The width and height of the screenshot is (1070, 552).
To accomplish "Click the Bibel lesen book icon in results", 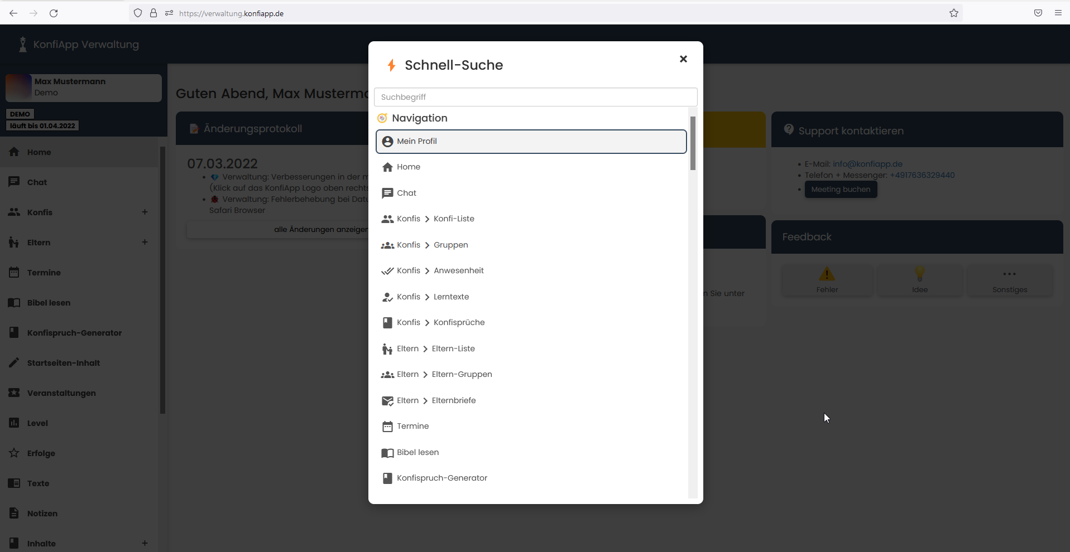I will click(x=387, y=453).
